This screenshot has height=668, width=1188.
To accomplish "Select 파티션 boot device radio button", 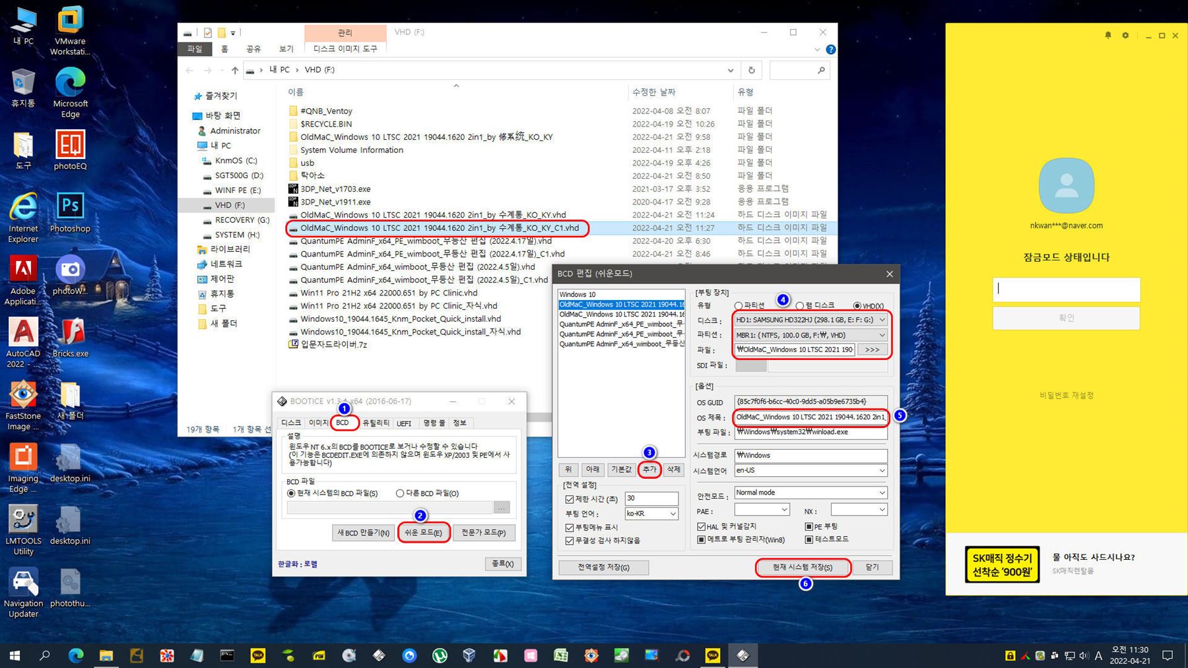I will pos(739,306).
